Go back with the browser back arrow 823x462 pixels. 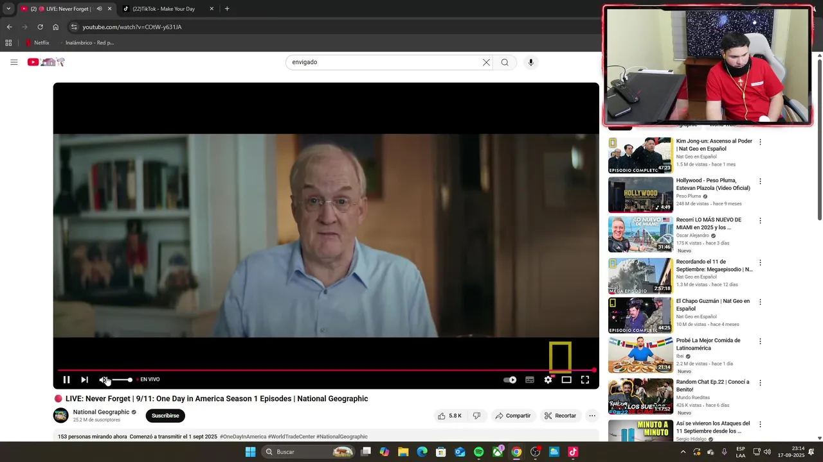pos(9,27)
